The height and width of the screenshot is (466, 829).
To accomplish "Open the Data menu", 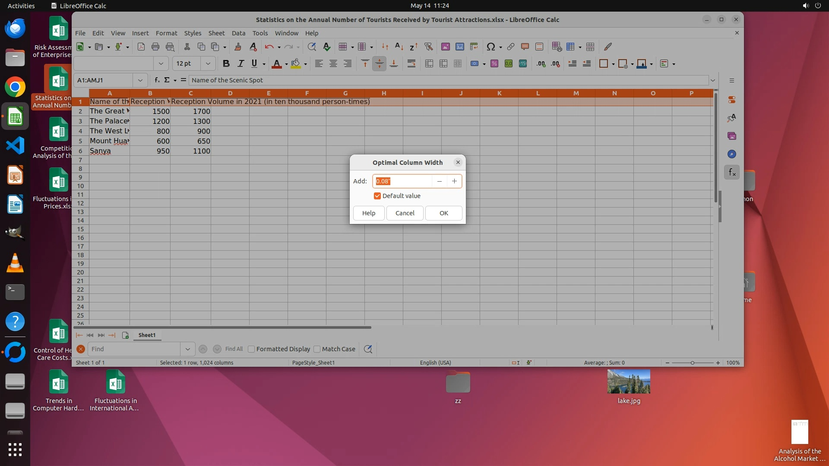I will (238, 33).
